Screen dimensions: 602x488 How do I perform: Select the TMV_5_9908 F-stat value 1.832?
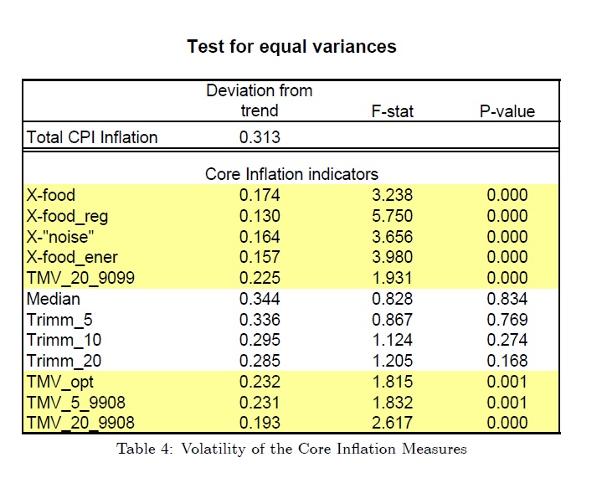point(393,403)
